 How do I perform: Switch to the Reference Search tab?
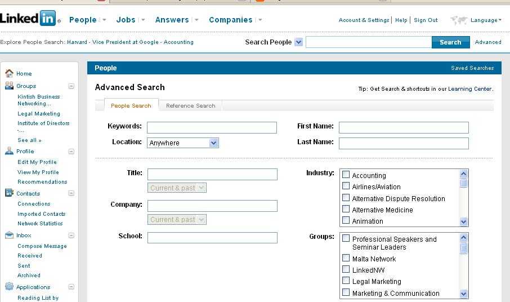pyautogui.click(x=191, y=105)
